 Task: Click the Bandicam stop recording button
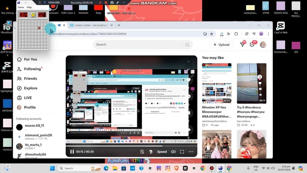tap(106, 3)
